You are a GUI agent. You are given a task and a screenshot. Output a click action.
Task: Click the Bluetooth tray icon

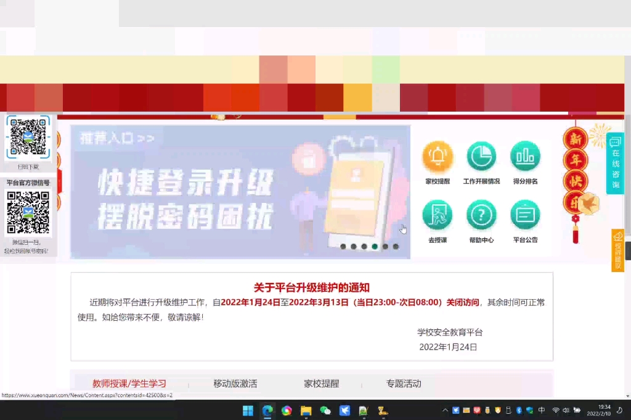[x=519, y=410]
